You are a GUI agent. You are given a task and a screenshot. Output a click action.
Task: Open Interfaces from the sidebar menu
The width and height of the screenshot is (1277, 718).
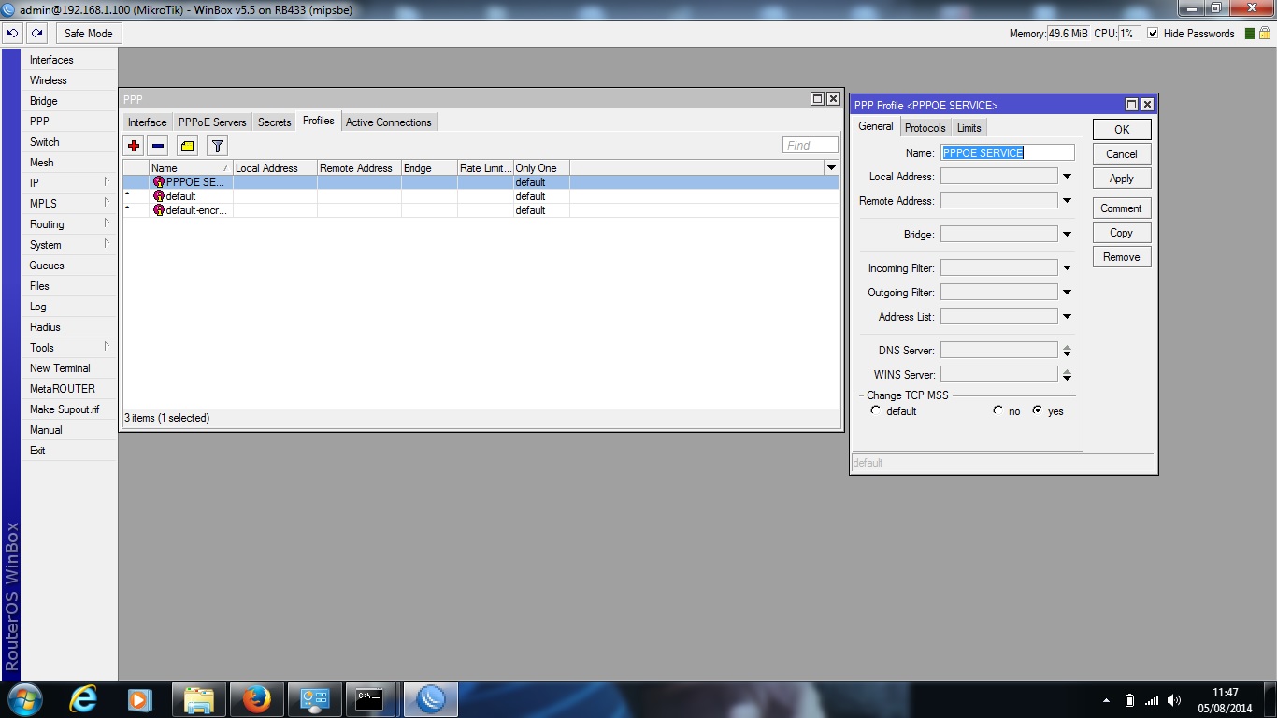tap(51, 60)
